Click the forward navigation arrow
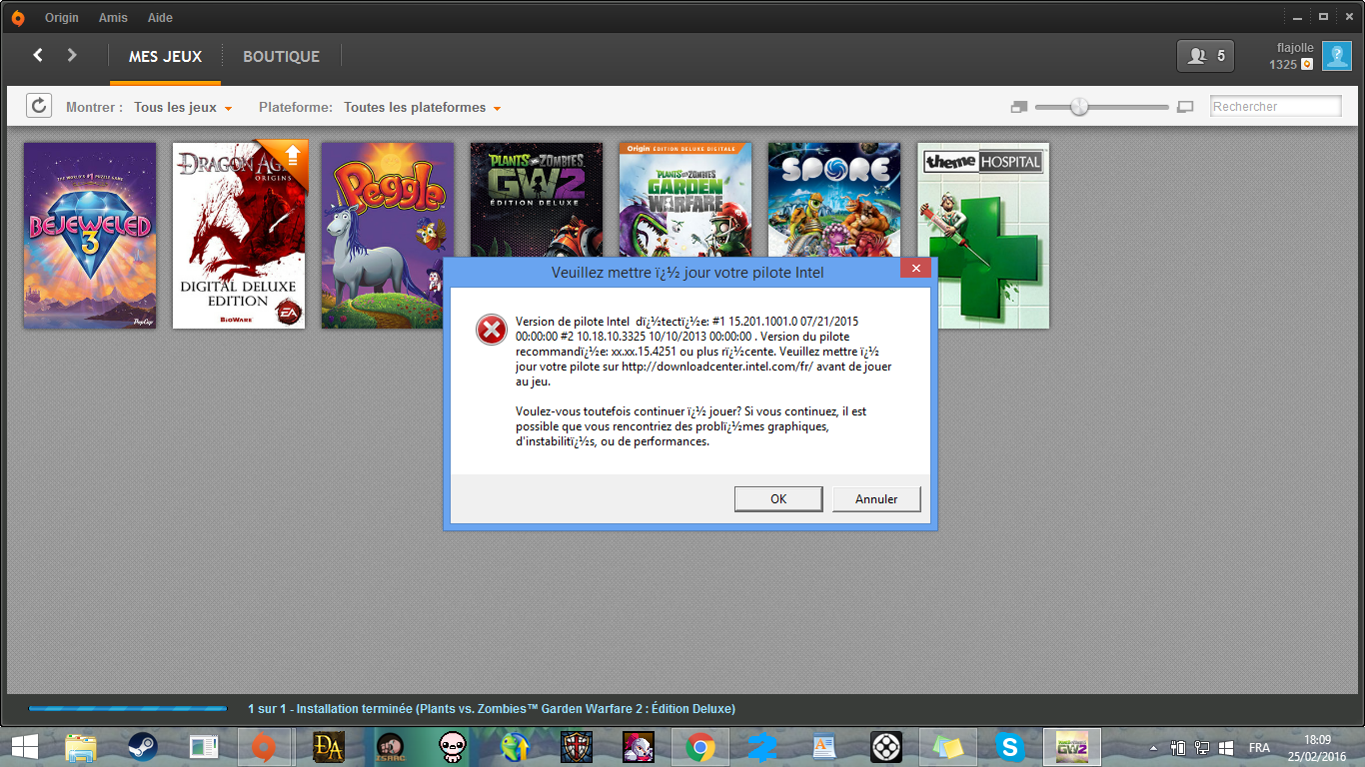 coord(72,56)
